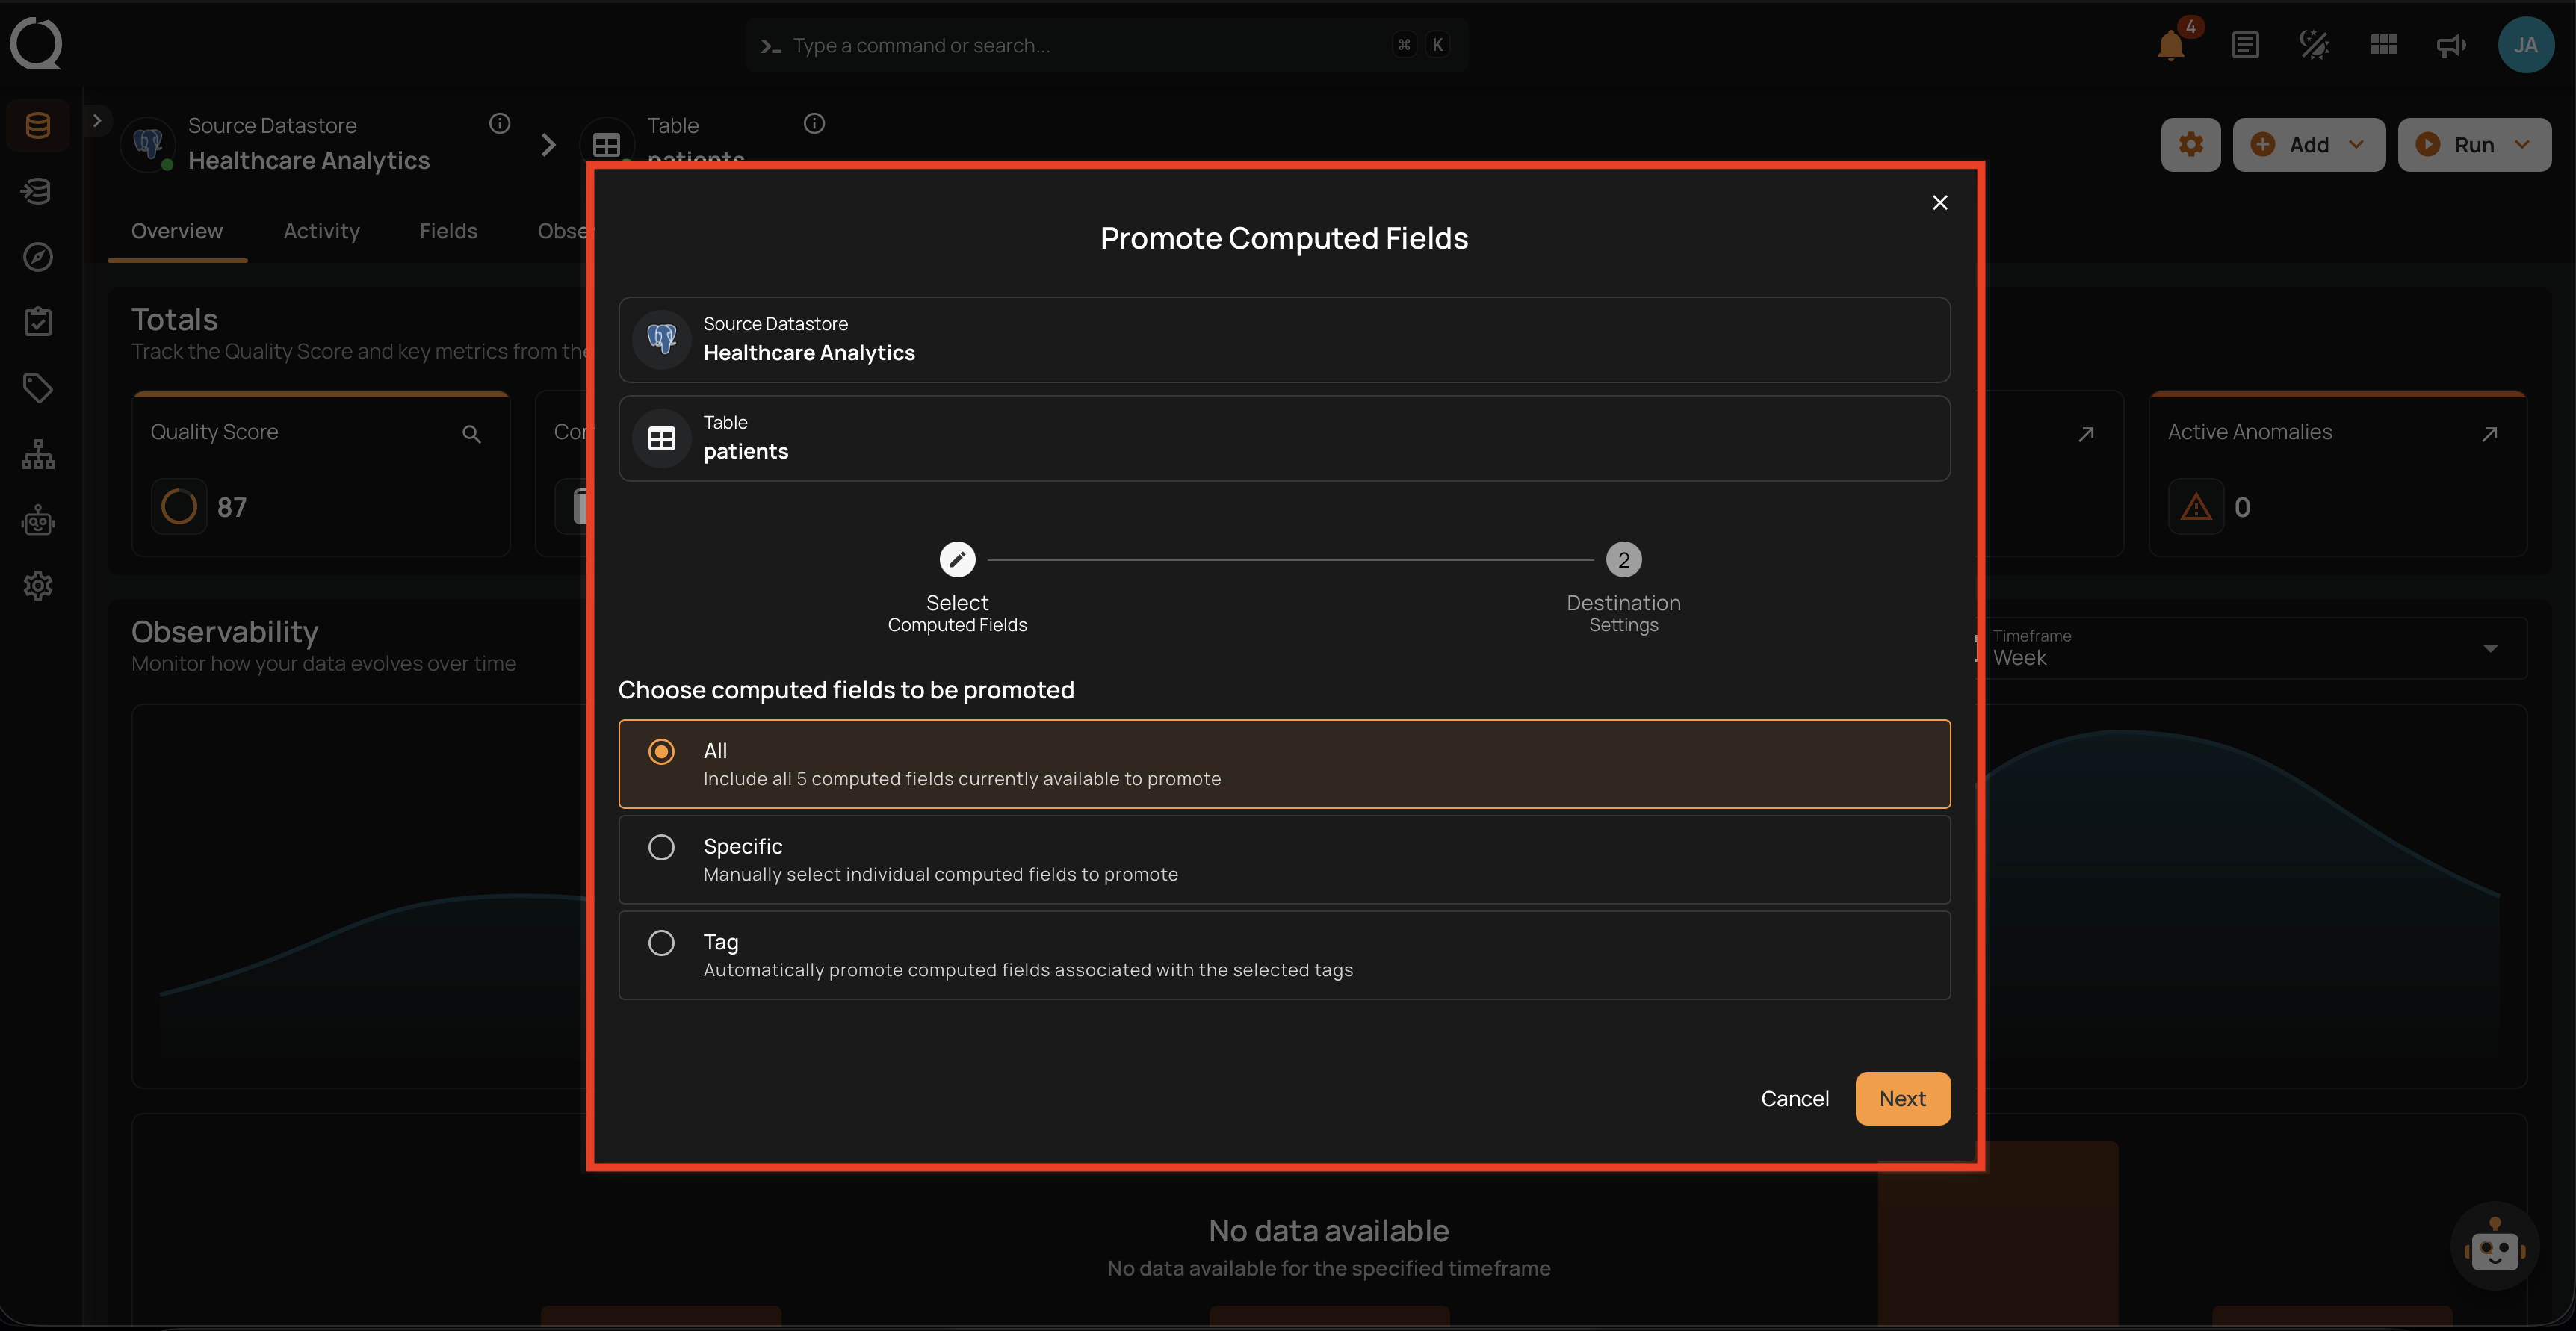Click the magic wand icon in top bar
The image size is (2576, 1331).
tap(2314, 45)
